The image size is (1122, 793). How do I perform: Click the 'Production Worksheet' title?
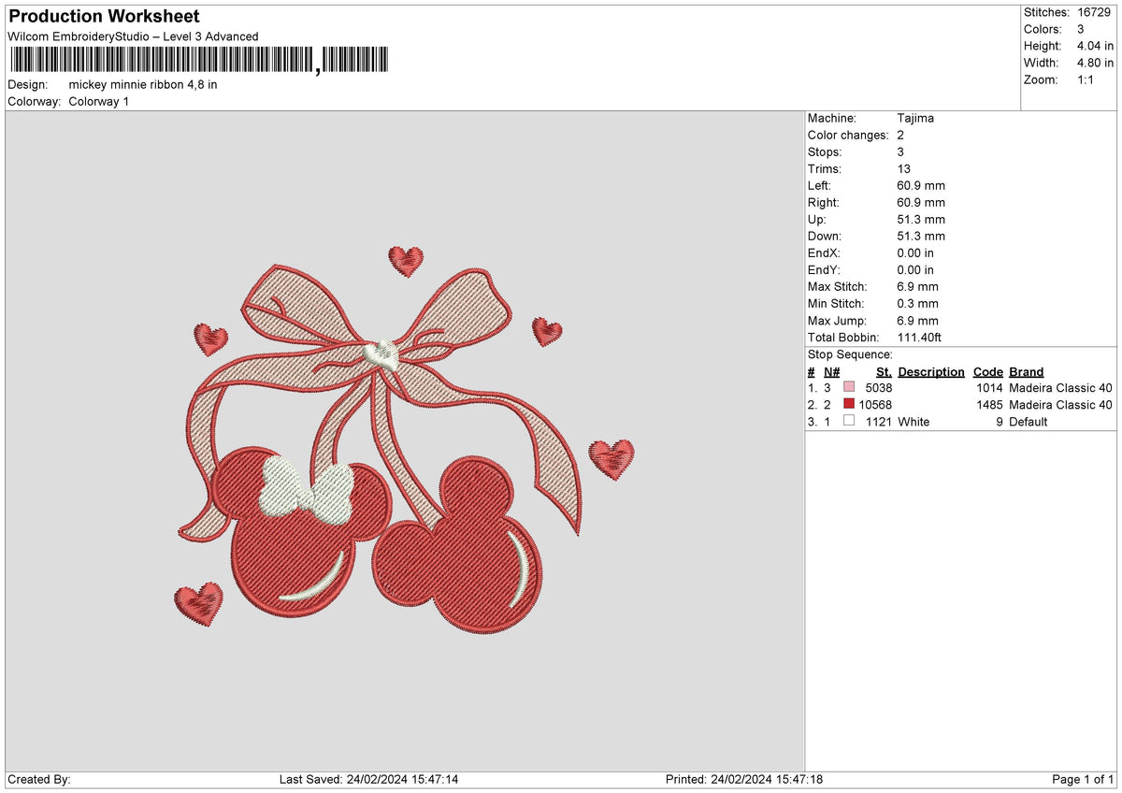pyautogui.click(x=104, y=17)
